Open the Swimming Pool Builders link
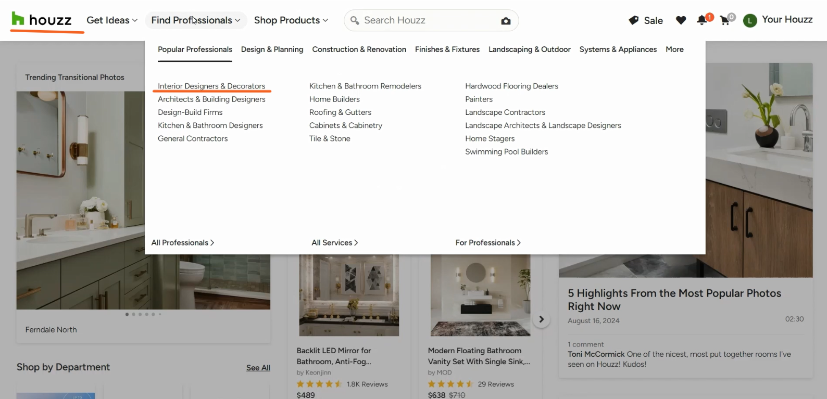This screenshot has width=827, height=399. tap(506, 152)
